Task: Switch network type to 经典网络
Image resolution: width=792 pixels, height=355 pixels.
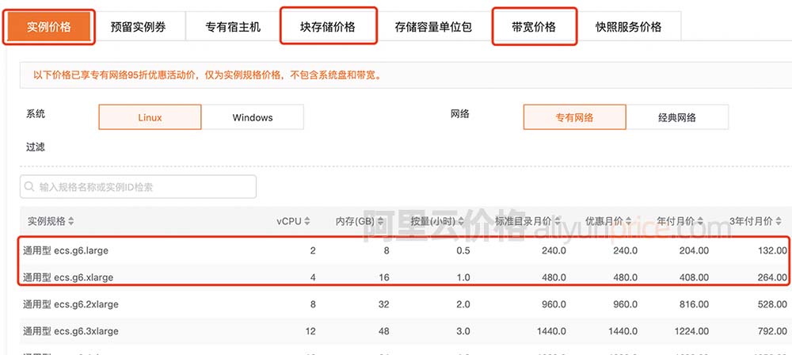Action: click(677, 117)
